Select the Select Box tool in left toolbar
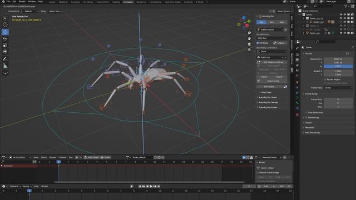Image resolution: width=356 pixels, height=200 pixels. point(5,18)
